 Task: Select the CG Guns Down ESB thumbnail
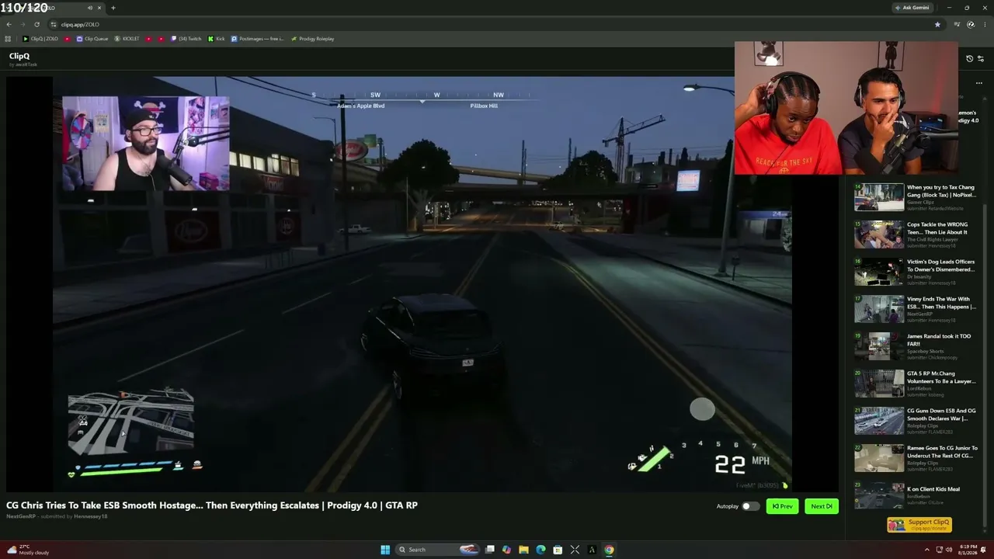tap(879, 421)
